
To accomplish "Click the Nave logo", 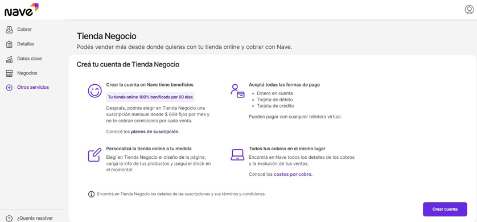I will click(x=21, y=10).
